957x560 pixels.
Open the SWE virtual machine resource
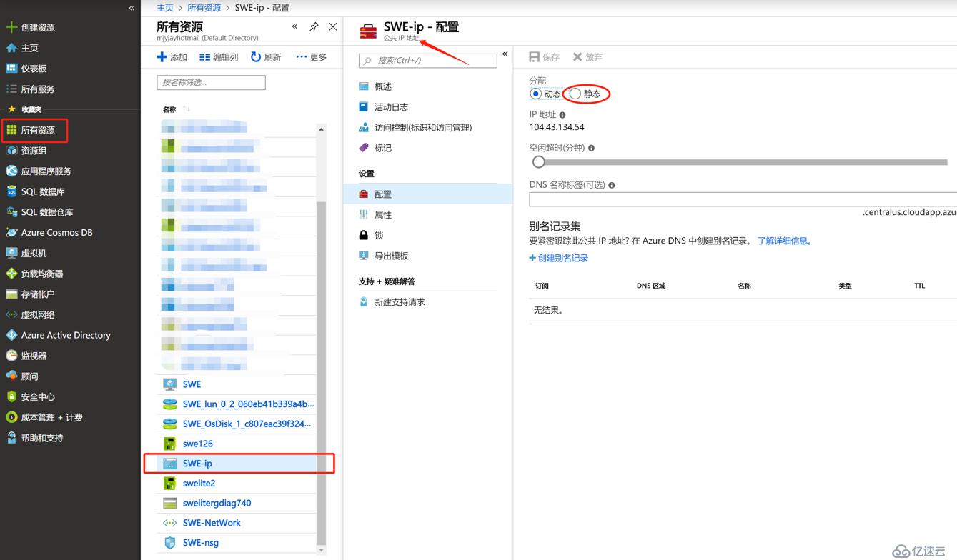point(192,384)
